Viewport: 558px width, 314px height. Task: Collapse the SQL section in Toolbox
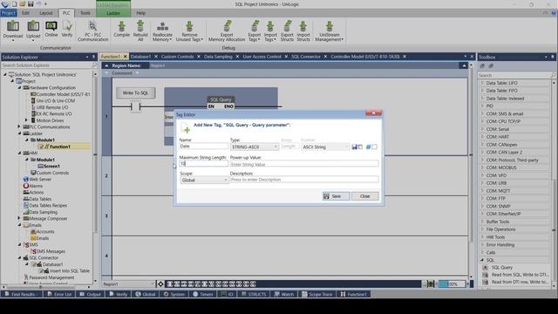tap(482, 260)
